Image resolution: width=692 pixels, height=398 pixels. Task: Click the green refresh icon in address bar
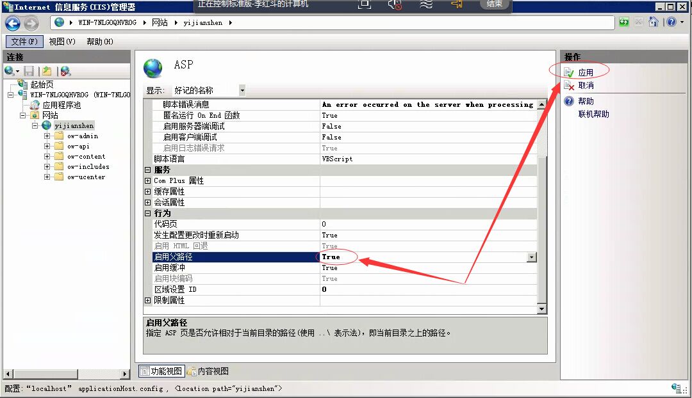623,21
